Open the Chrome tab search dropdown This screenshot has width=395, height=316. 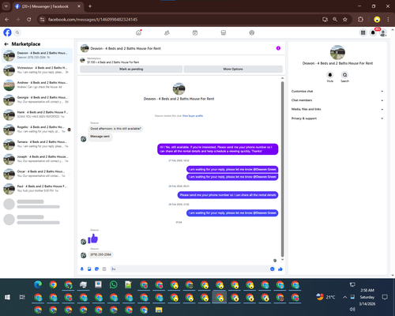pos(6,6)
